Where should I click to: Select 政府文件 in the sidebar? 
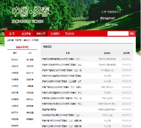click(15, 112)
